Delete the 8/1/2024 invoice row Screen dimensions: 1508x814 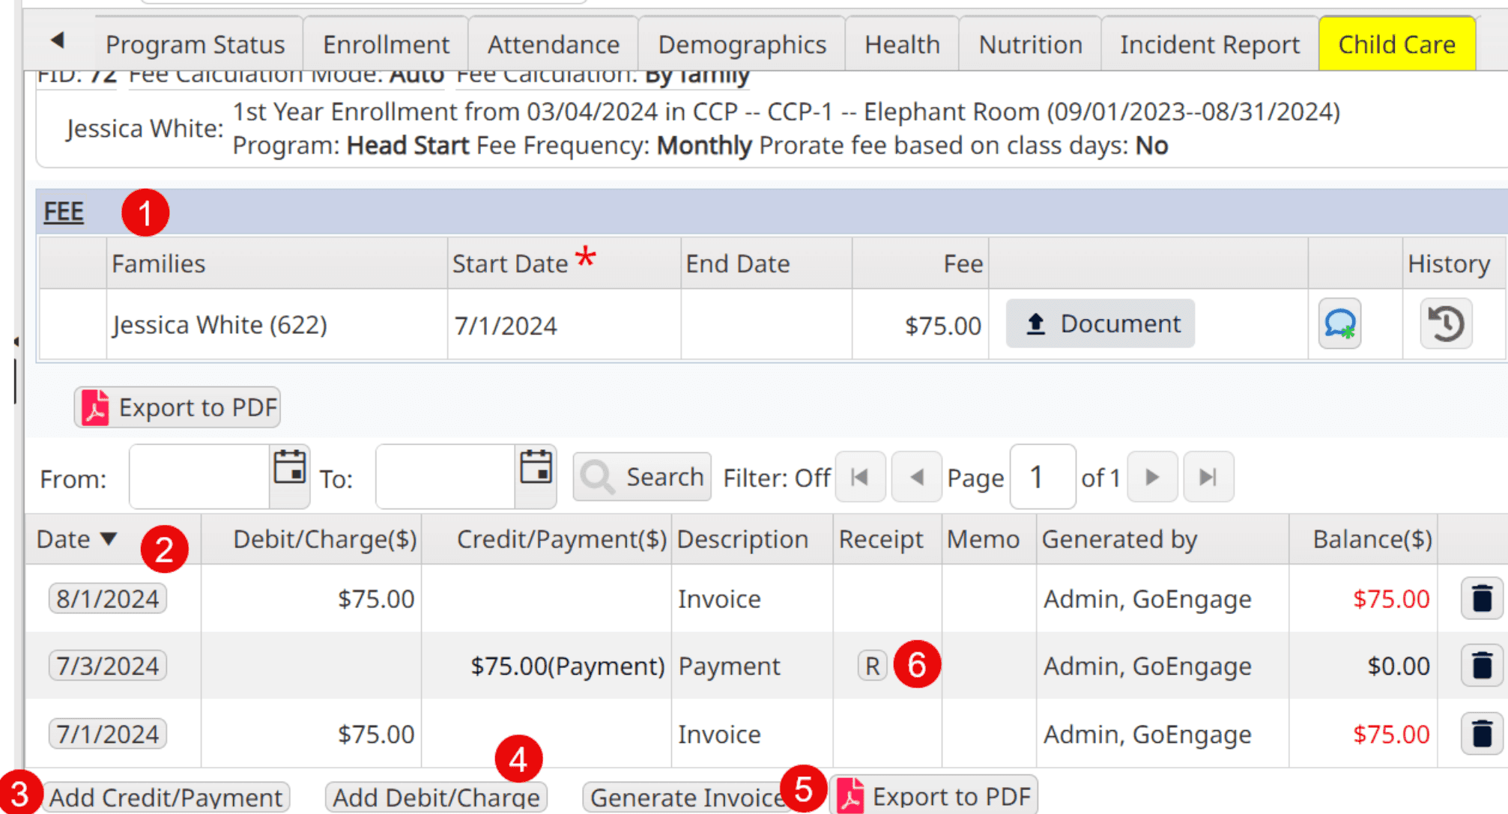tap(1482, 598)
